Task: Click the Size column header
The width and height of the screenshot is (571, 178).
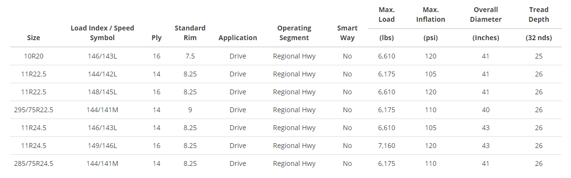Action: click(33, 38)
